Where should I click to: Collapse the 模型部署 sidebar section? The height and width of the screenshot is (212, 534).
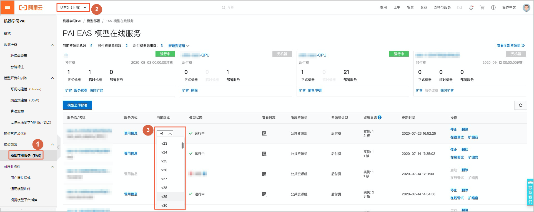coord(52,145)
